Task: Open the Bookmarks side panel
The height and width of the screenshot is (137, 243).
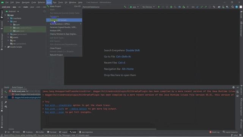Action: click(2, 107)
